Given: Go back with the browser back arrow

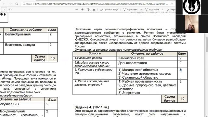Looking at the screenshot, I should (4, 4).
